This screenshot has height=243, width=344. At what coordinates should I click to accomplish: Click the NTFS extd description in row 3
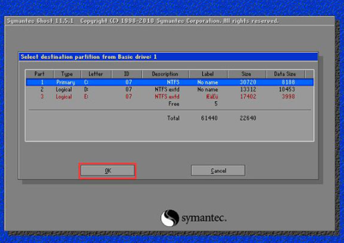[x=167, y=96]
